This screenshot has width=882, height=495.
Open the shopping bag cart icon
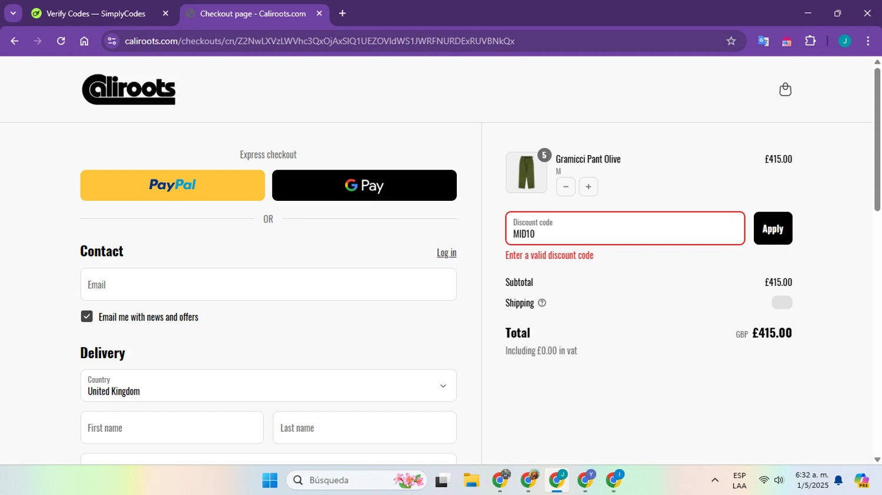point(785,89)
